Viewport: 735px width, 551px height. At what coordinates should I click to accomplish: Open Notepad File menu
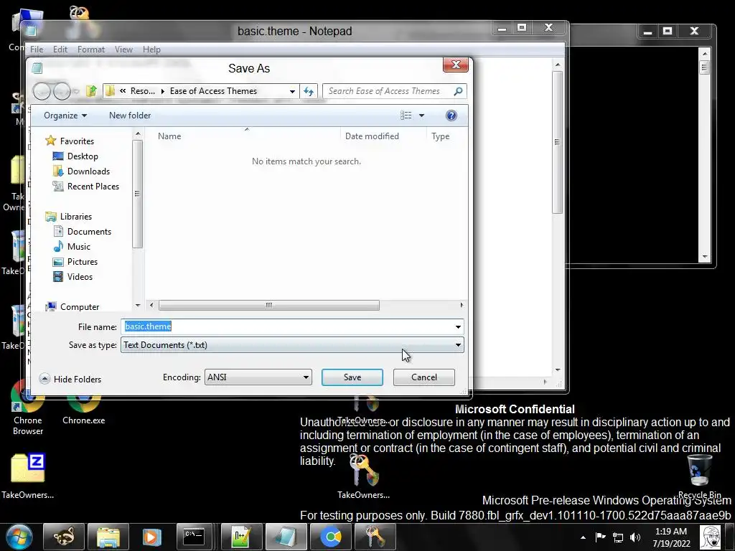click(37, 50)
